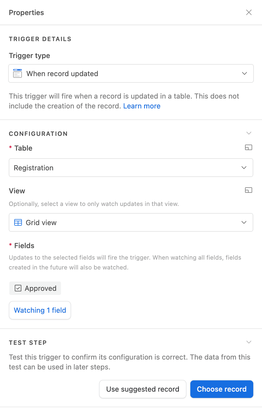Screen dimensions: 262x419
Task: Click the Trigger type chevron arrow
Action: coord(244,73)
